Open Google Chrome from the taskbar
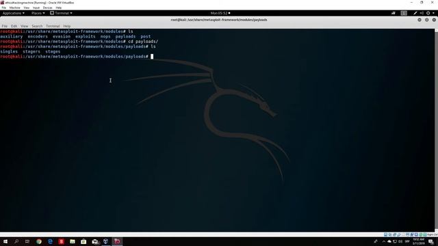Screen dimensions: 438x246 [39, 241]
